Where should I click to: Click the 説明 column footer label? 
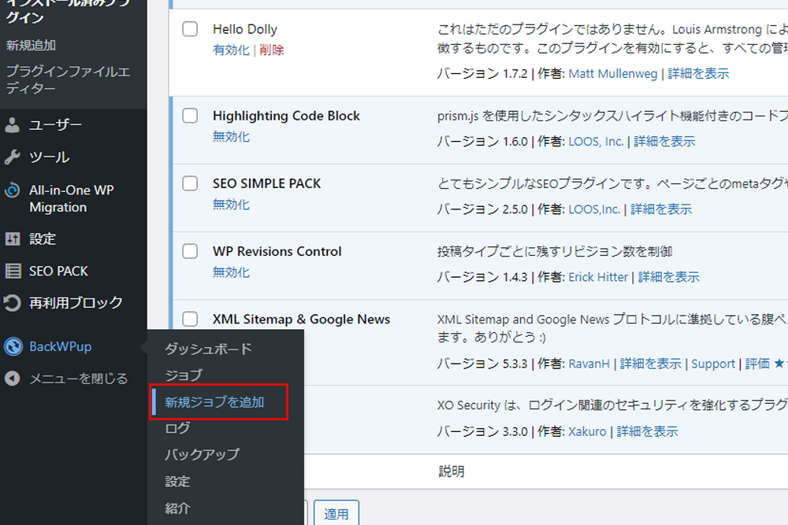click(452, 471)
